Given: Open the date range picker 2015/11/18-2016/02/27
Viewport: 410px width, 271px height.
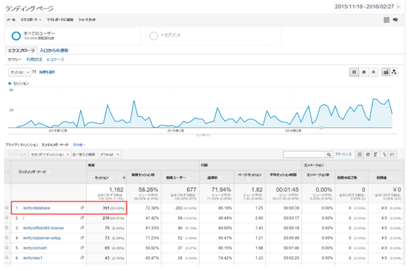Looking at the screenshot, I should (367, 7).
